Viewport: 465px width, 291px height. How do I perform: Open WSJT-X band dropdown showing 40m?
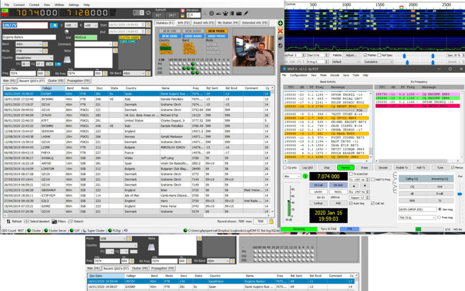click(292, 176)
